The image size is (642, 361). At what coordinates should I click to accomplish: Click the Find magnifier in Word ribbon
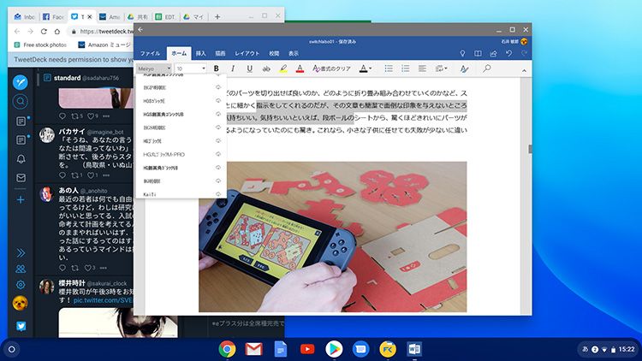(486, 68)
